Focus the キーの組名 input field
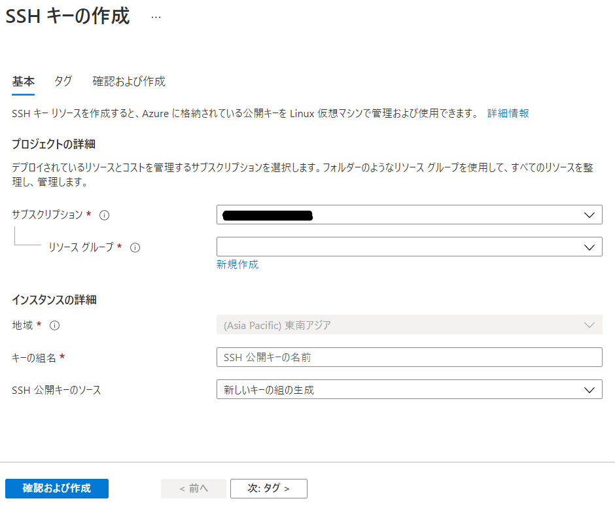This screenshot has width=615, height=505. point(409,357)
